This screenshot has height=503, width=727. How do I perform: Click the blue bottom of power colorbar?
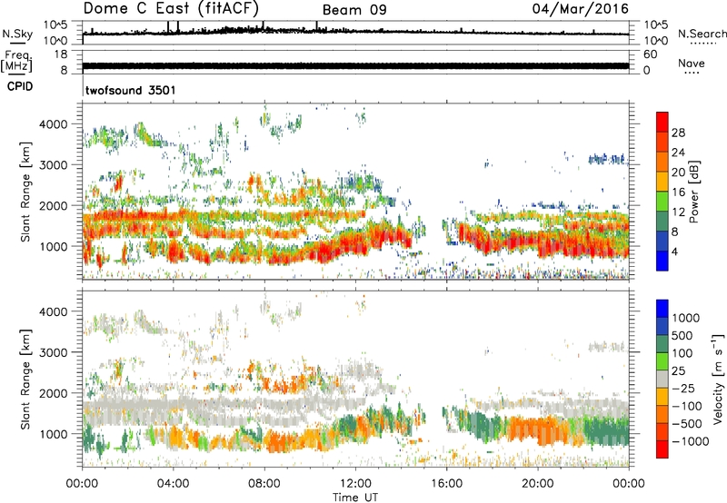[x=662, y=263]
